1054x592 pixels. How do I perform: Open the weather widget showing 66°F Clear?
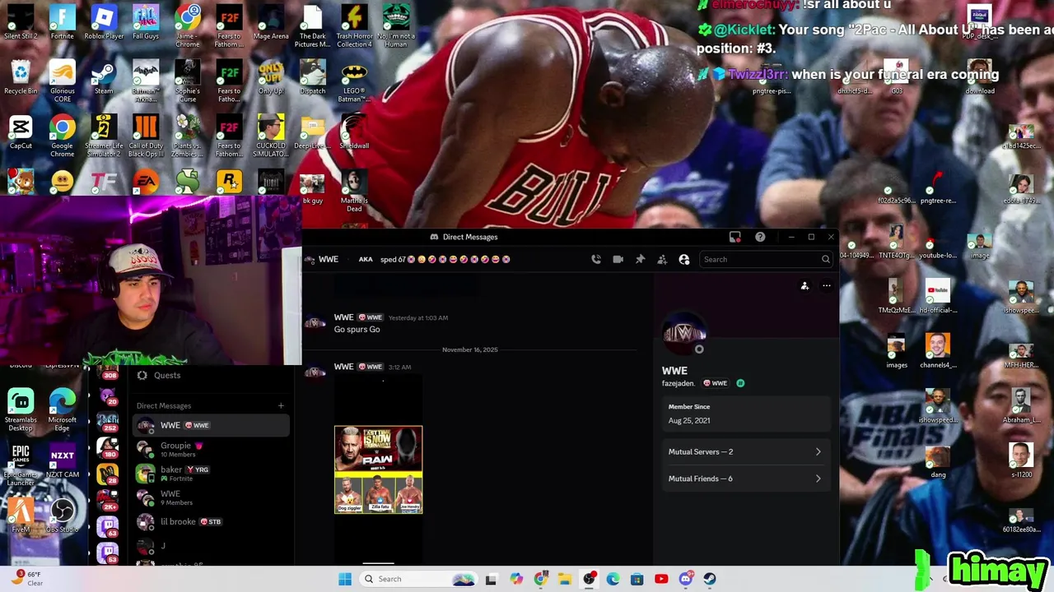coord(29,578)
